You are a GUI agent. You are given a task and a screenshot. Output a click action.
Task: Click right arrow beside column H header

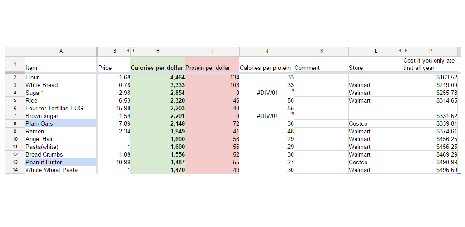click(134, 51)
